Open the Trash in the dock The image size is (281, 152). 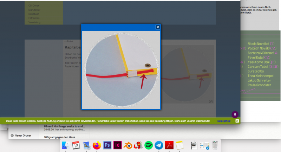216,145
